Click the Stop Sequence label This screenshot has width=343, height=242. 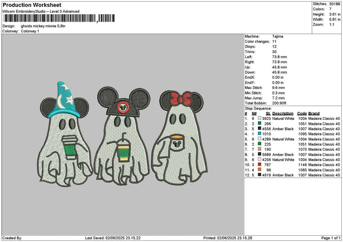(258, 107)
